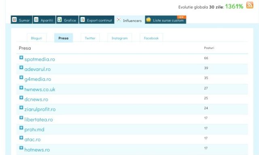259x155 pixels.
Task: Switch to the Facebook sub-tab
Action: [151, 38]
